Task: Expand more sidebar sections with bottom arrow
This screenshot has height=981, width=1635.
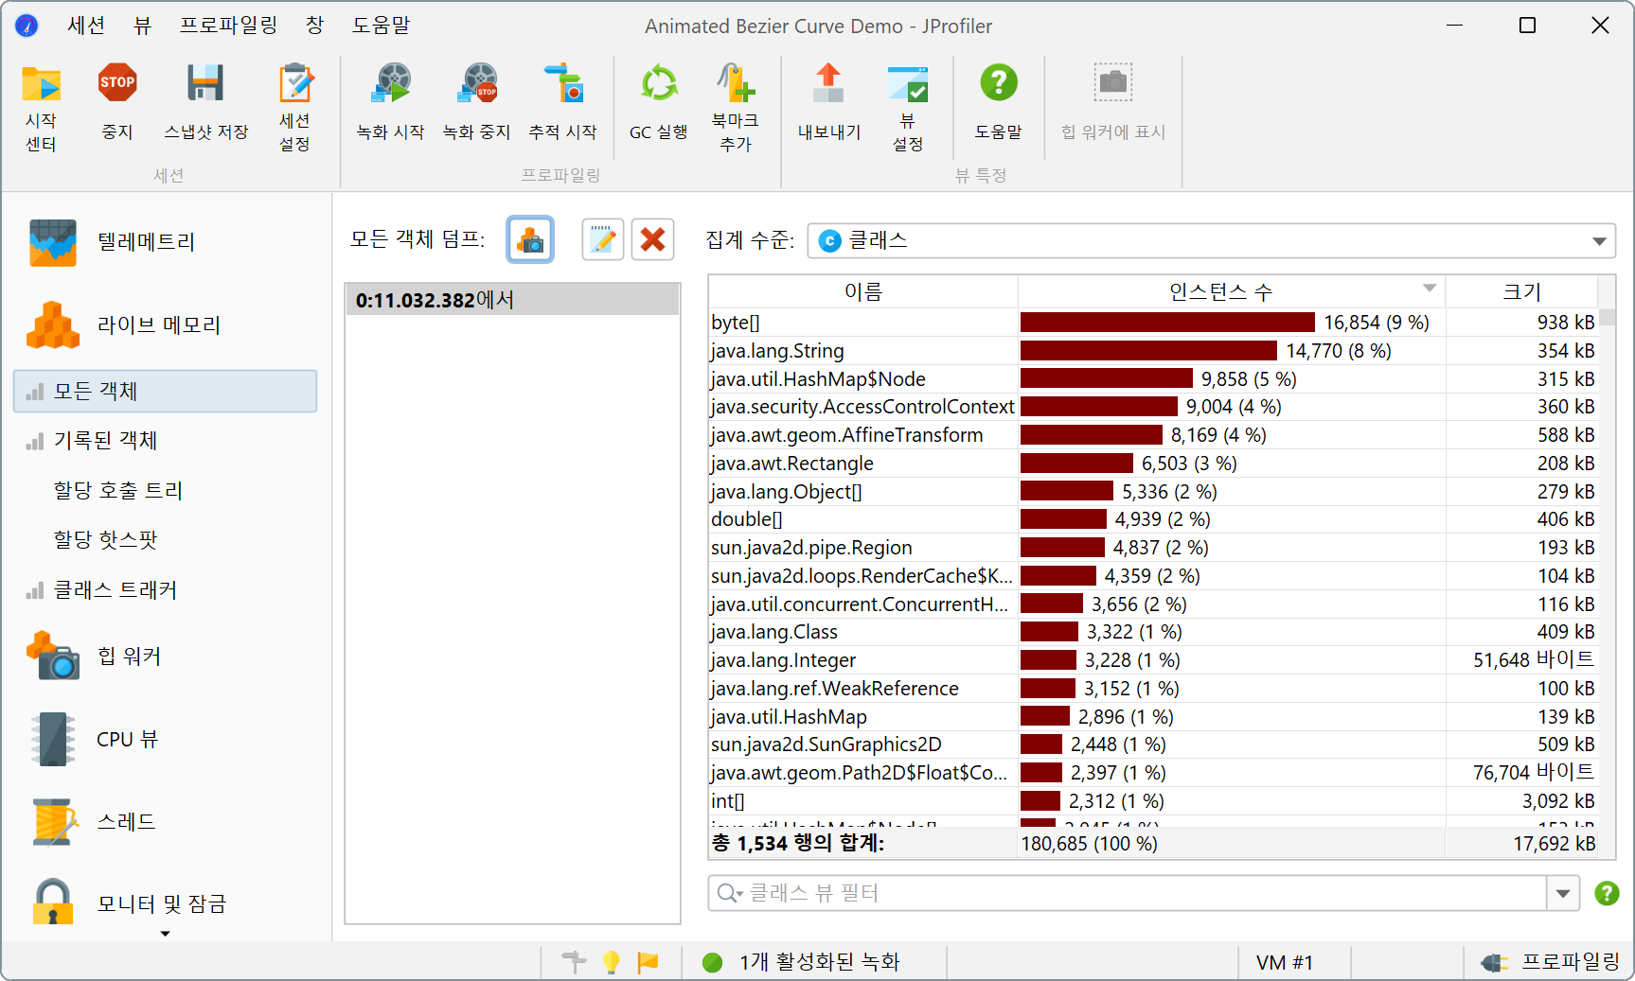Action: tap(166, 934)
